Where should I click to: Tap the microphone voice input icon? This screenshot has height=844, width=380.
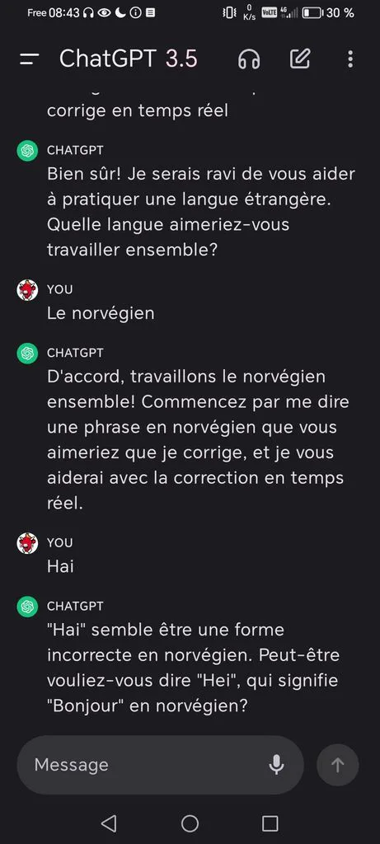click(277, 765)
